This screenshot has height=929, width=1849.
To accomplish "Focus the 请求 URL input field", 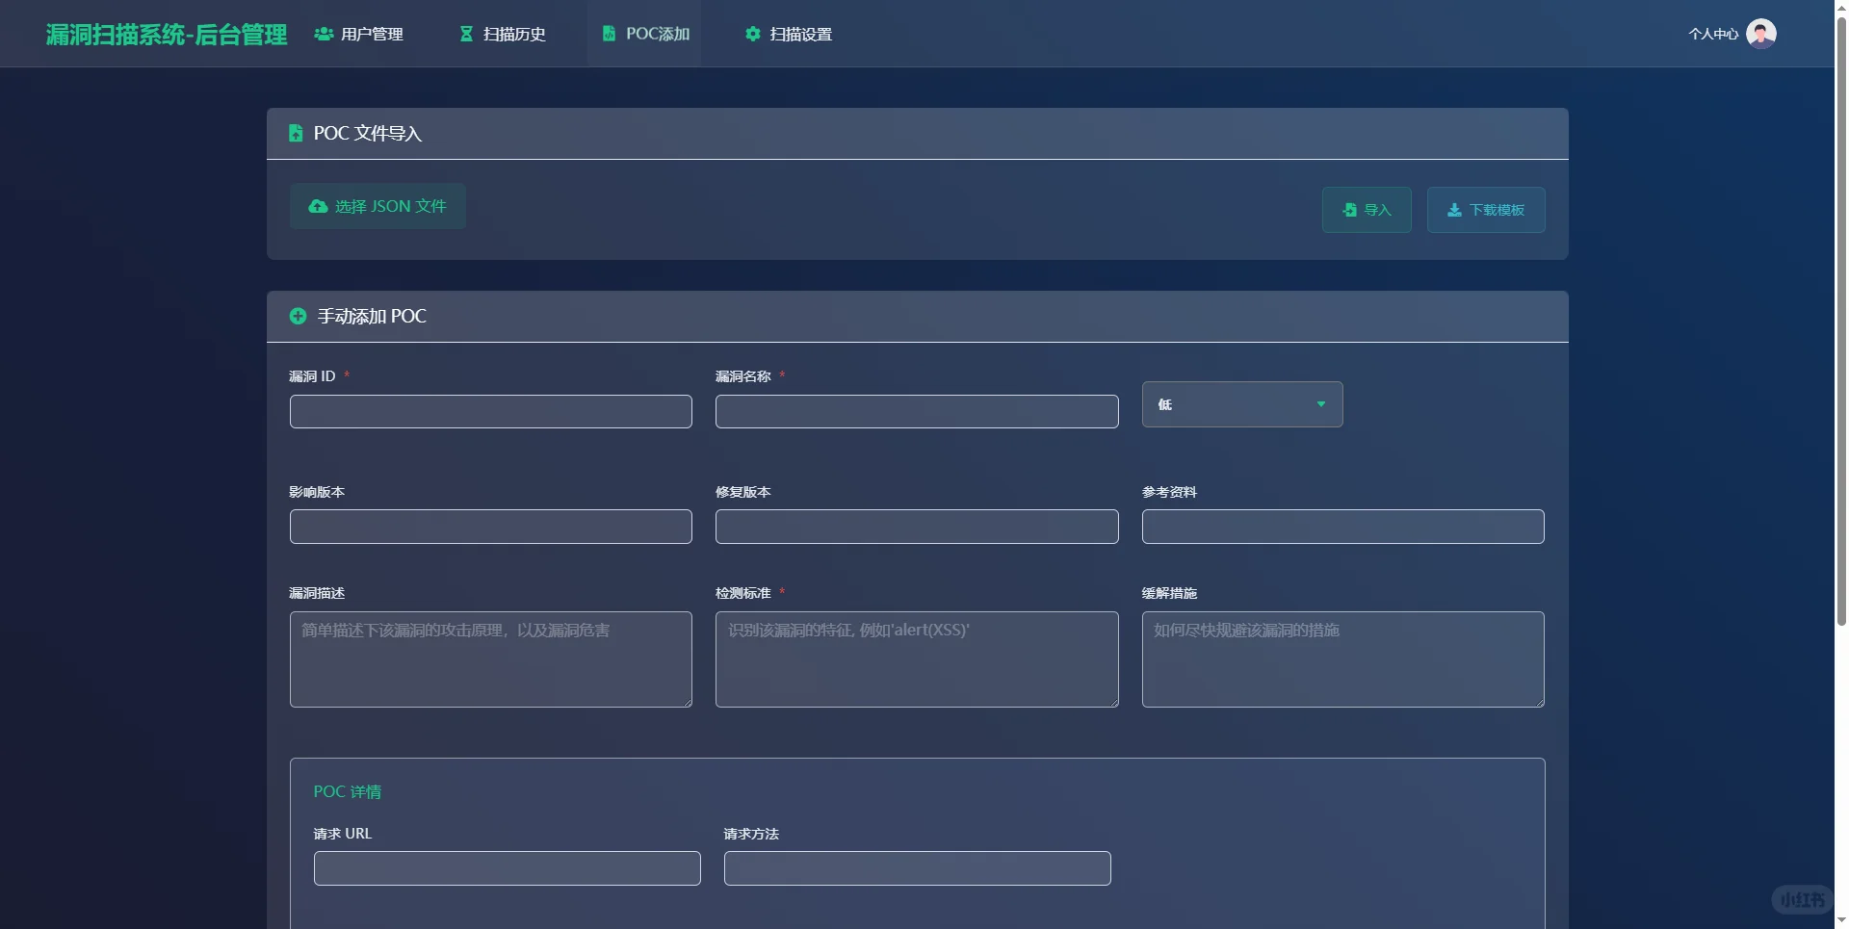I will pyautogui.click(x=508, y=868).
